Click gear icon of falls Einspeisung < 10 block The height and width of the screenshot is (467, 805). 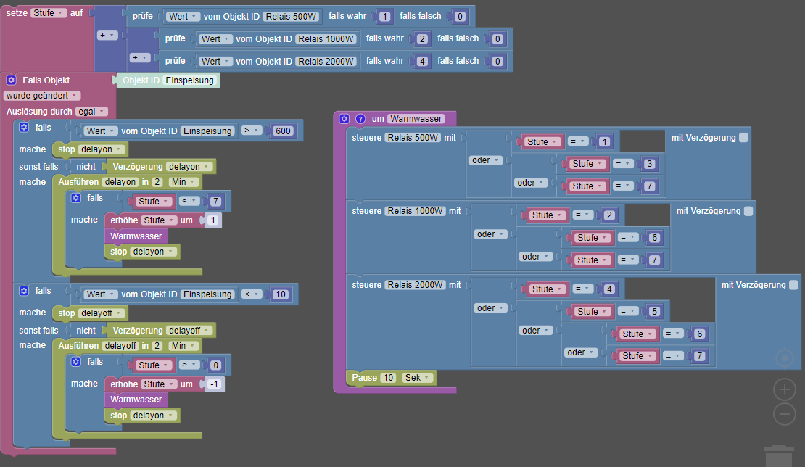point(24,291)
